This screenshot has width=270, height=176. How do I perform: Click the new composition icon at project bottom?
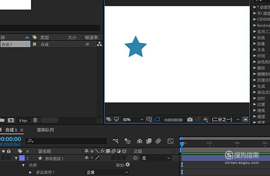tap(11, 120)
